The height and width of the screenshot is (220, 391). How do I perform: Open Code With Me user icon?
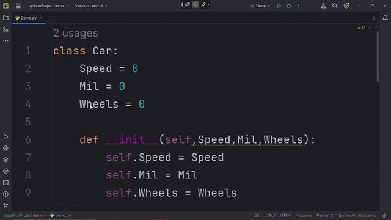[x=323, y=5]
